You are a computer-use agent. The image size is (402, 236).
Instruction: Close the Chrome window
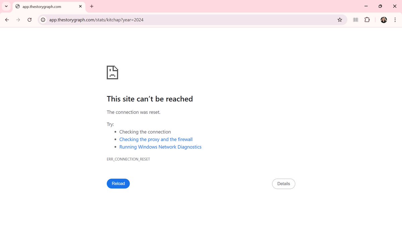[395, 6]
